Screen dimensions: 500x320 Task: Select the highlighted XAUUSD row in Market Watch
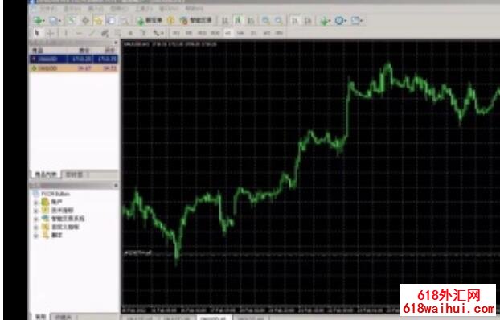[x=74, y=59]
